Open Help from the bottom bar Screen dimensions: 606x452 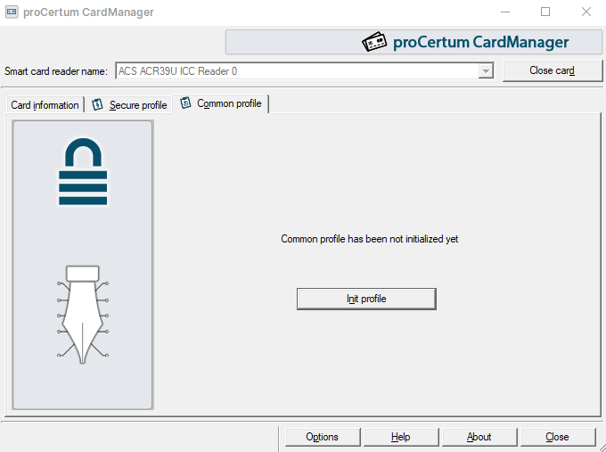click(400, 437)
